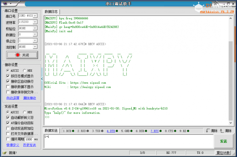Switch to the 数据日志 tab
Screen dimensions: 237x157
pos(51,12)
